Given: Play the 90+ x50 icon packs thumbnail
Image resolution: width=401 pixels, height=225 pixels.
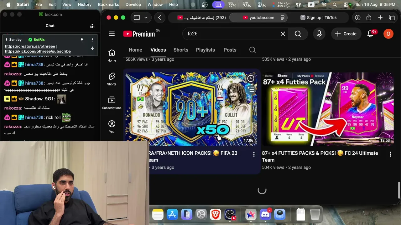Looking at the screenshot, I should [191, 109].
